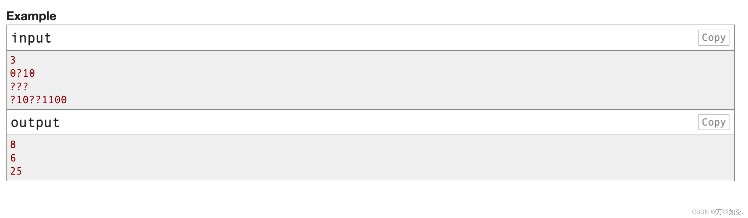Select the input line ?10??1100
This screenshot has height=218, width=748.
(x=38, y=100)
